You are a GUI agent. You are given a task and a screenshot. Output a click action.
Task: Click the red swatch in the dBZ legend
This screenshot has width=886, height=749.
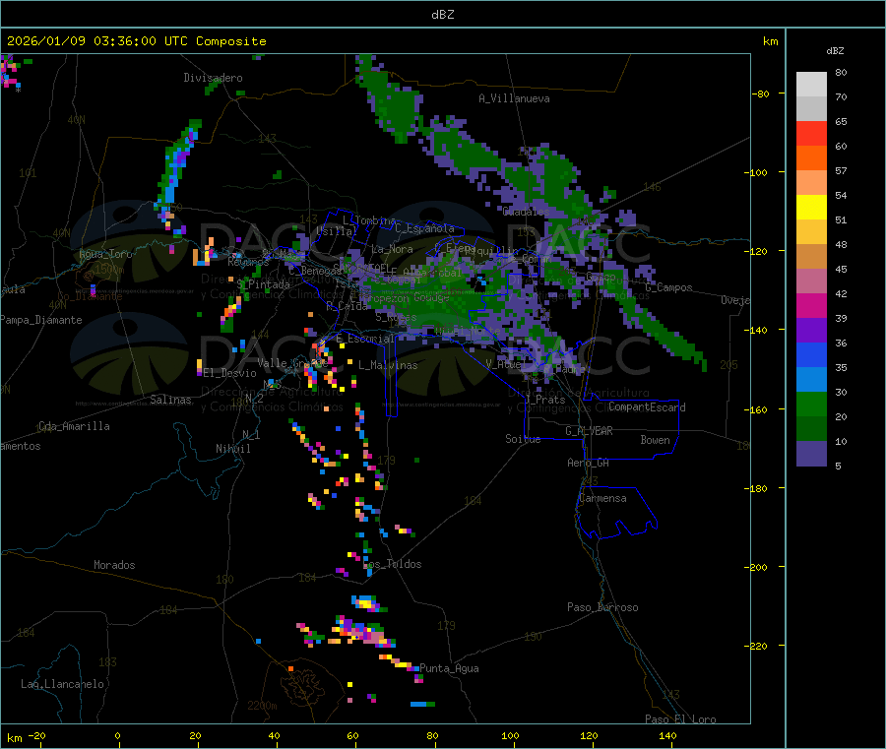[x=811, y=133]
